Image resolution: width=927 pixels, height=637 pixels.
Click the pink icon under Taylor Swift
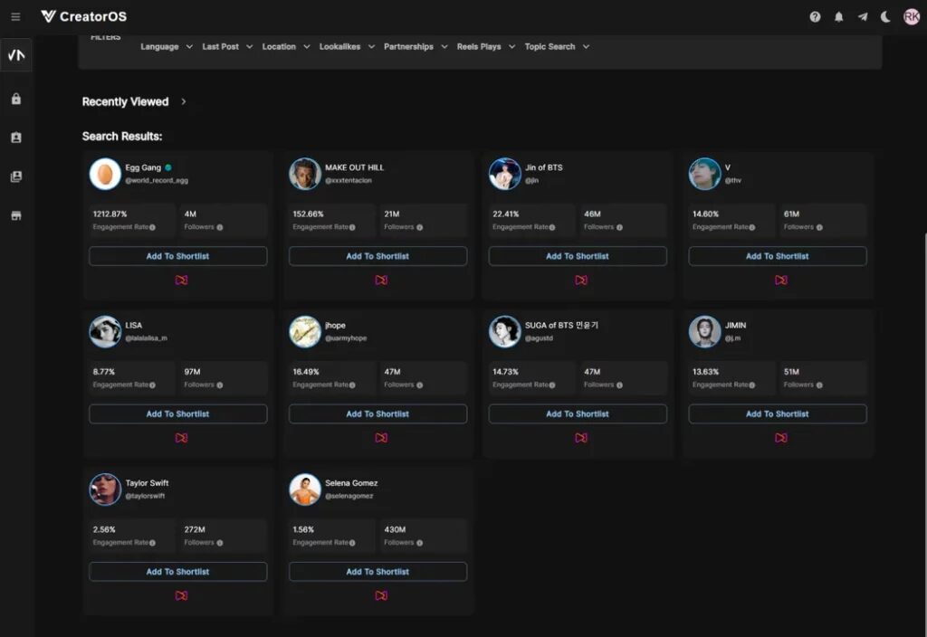click(x=181, y=595)
